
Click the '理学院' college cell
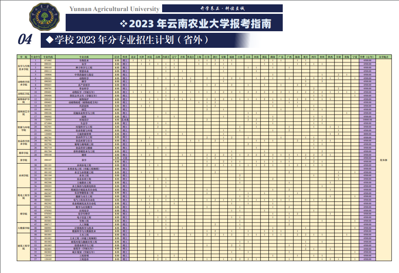[x=23, y=214]
